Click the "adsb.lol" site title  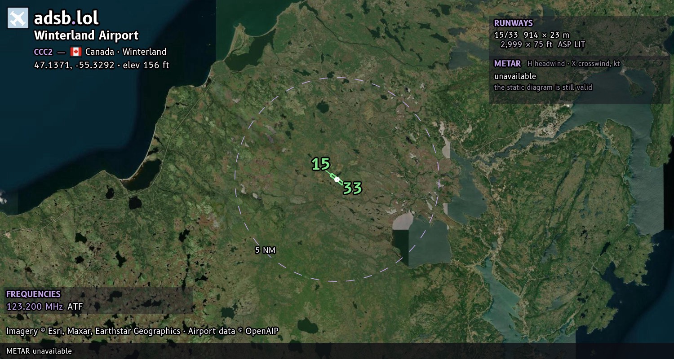[67, 18]
